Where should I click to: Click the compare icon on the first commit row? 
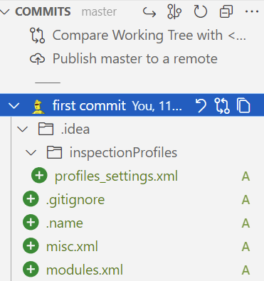(x=222, y=105)
